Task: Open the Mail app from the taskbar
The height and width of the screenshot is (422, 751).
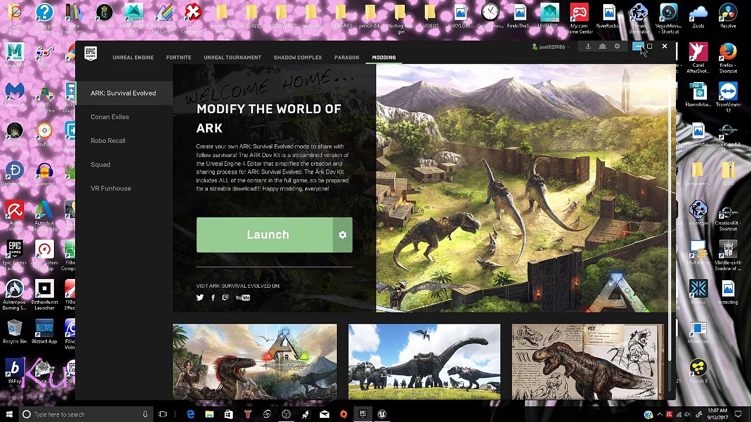Action: (324, 414)
